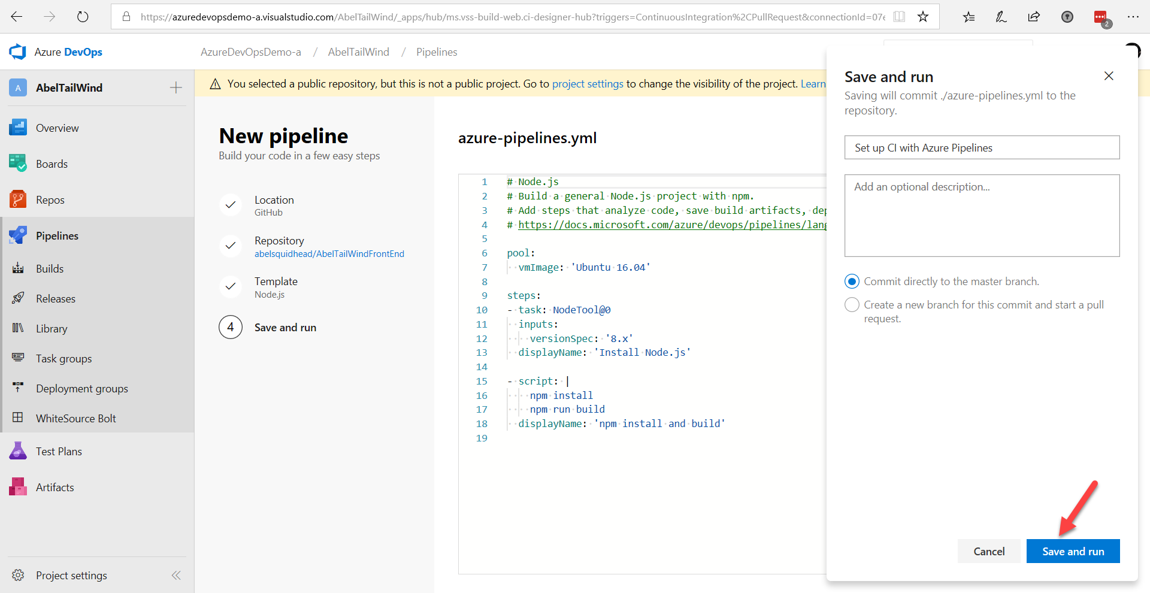The image size is (1150, 593).
Task: Click line number 15 in editor gutter
Action: (x=482, y=381)
